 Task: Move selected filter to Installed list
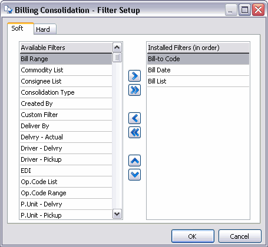pos(134,76)
